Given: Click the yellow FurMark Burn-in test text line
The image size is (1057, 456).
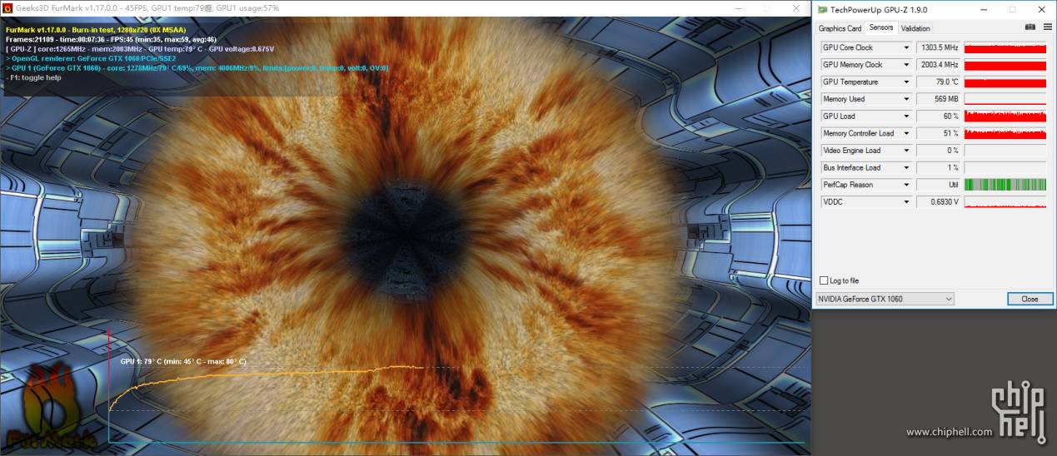Looking at the screenshot, I should tap(95, 30).
